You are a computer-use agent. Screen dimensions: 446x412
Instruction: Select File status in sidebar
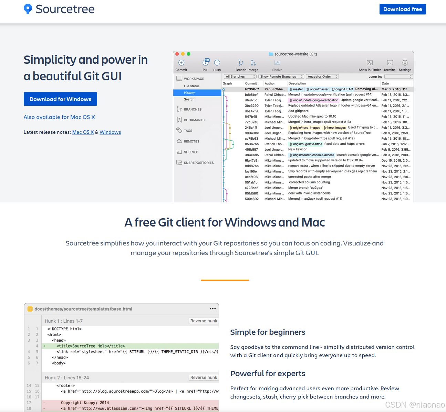point(191,86)
